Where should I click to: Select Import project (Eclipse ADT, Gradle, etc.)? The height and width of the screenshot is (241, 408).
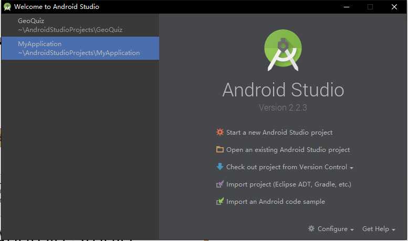tap(289, 184)
